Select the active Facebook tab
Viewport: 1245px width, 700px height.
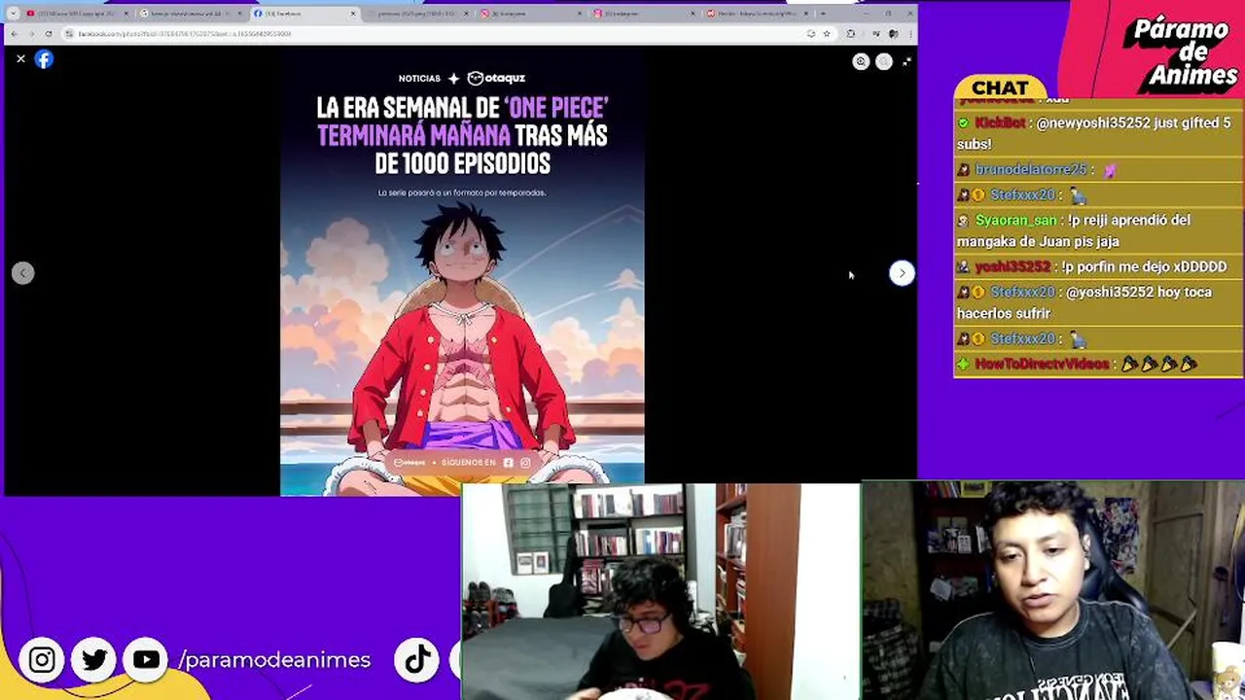(303, 14)
